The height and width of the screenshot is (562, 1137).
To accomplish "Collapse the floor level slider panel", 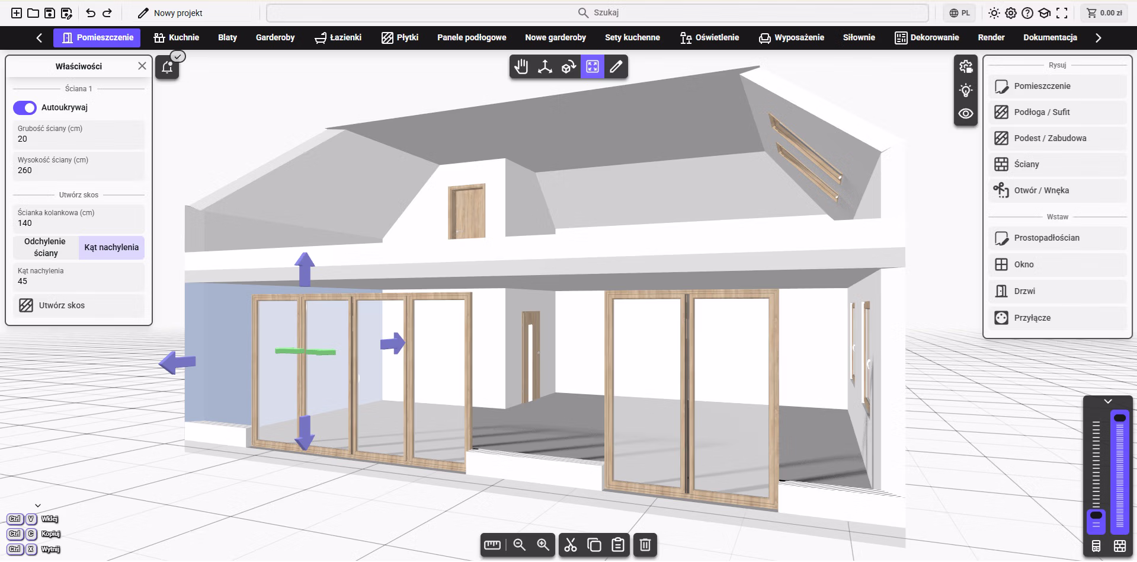I will coord(1107,401).
